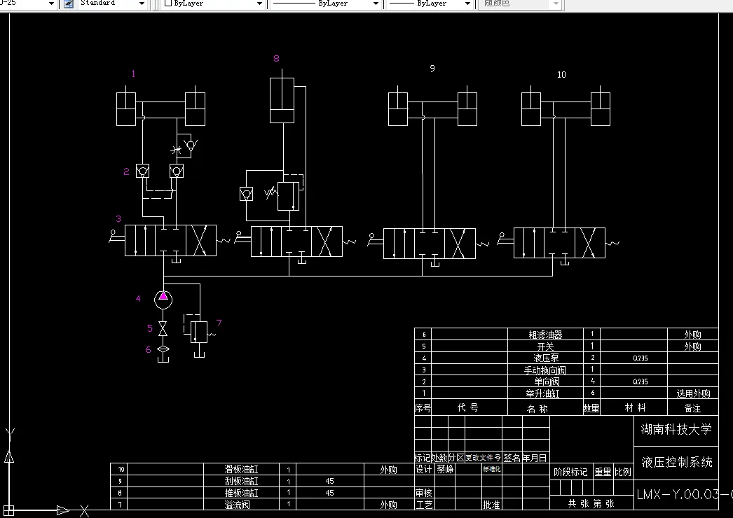The height and width of the screenshot is (518, 733).
Task: Select the 阶段标记 cell
Action: (x=570, y=472)
